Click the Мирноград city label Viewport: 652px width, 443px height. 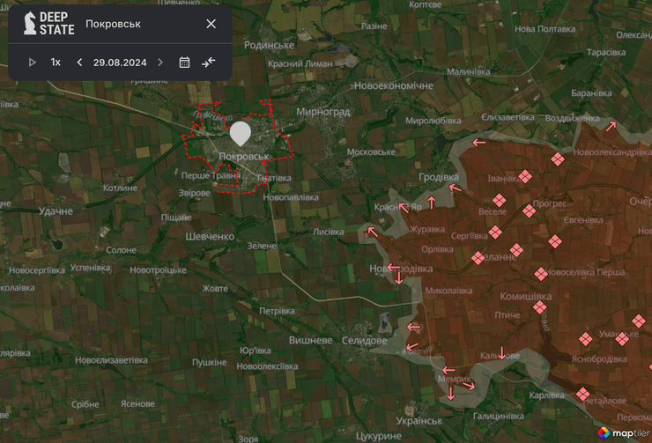[x=323, y=112]
